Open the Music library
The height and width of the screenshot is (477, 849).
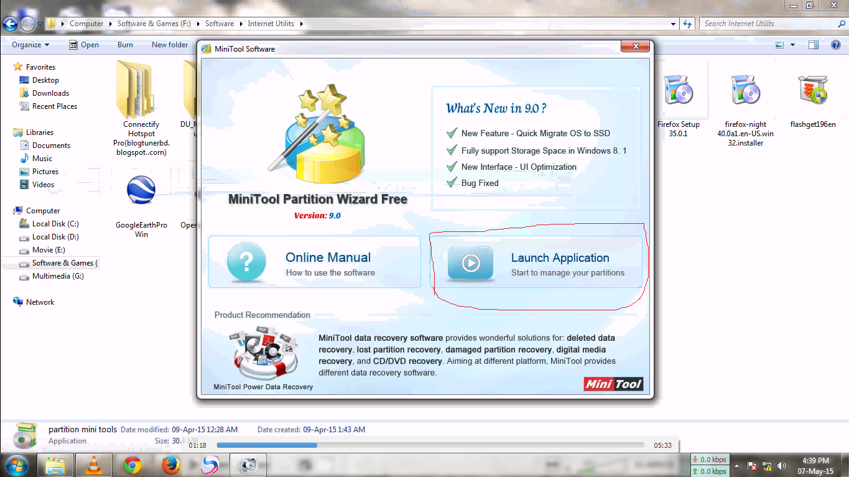pos(42,159)
